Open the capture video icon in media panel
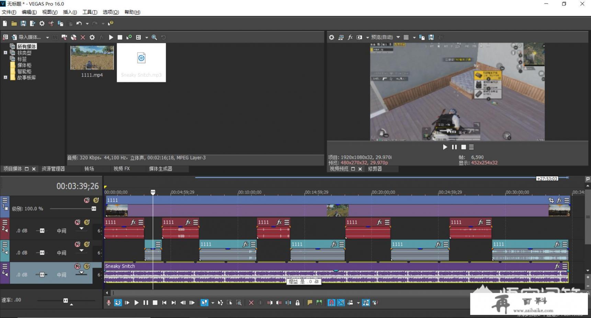 click(64, 37)
